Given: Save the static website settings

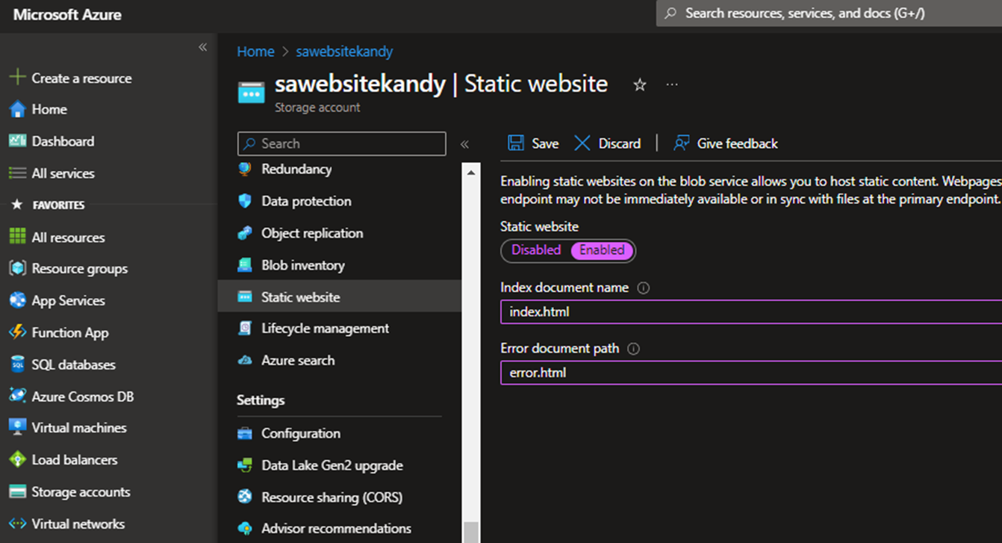Looking at the screenshot, I should tap(533, 143).
